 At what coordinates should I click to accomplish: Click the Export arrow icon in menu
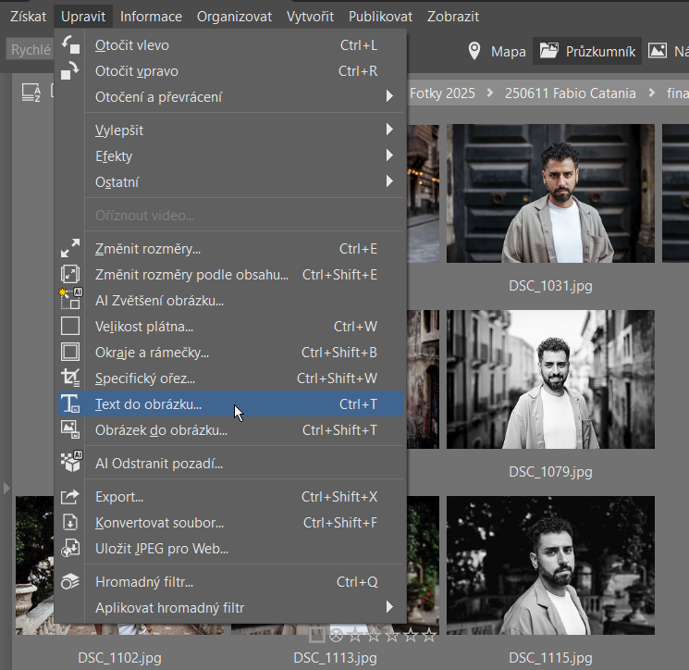(x=70, y=497)
